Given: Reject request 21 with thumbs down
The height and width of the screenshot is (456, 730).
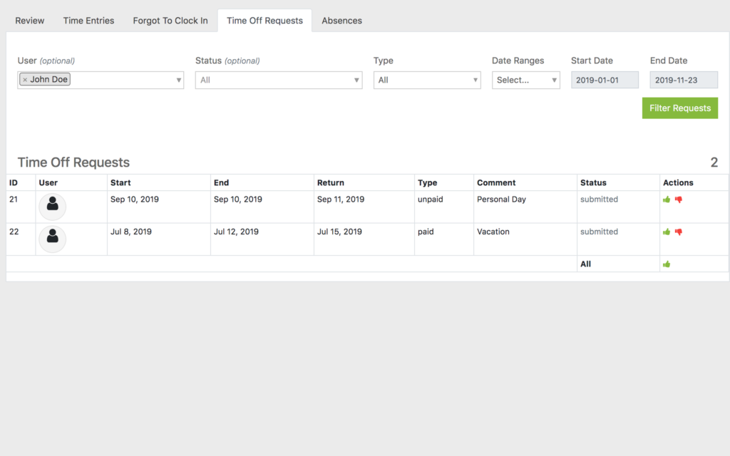Looking at the screenshot, I should [679, 199].
